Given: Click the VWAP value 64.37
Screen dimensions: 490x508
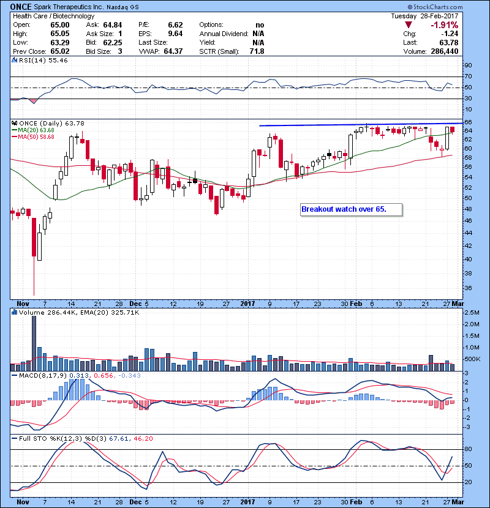Looking at the screenshot, I should tap(173, 51).
